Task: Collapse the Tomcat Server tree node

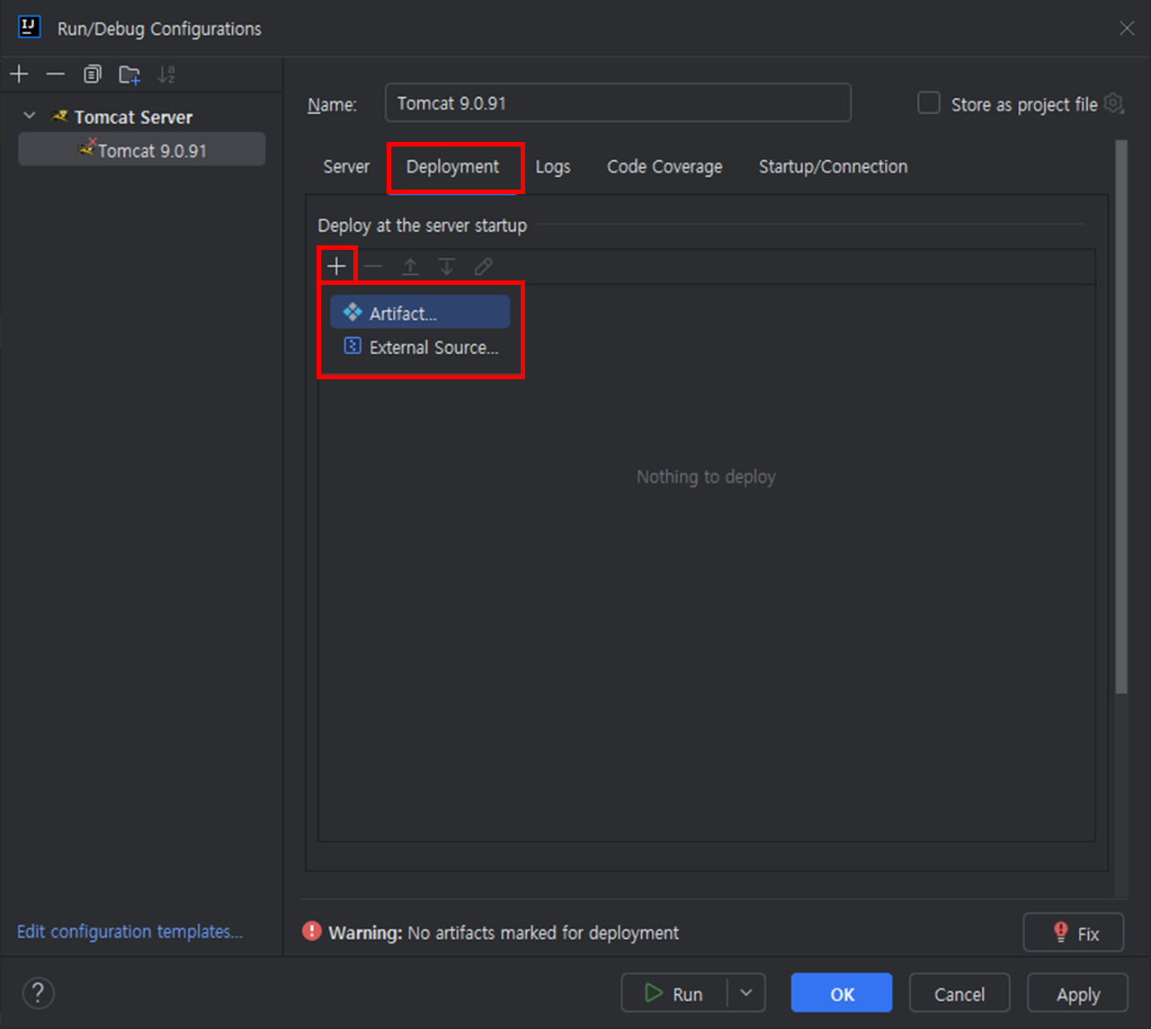Action: 30,116
